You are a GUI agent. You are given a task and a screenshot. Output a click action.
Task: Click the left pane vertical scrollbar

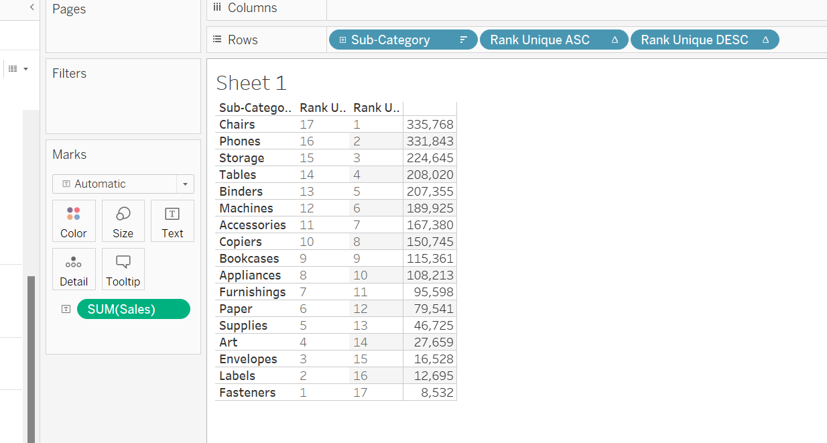[x=31, y=355]
